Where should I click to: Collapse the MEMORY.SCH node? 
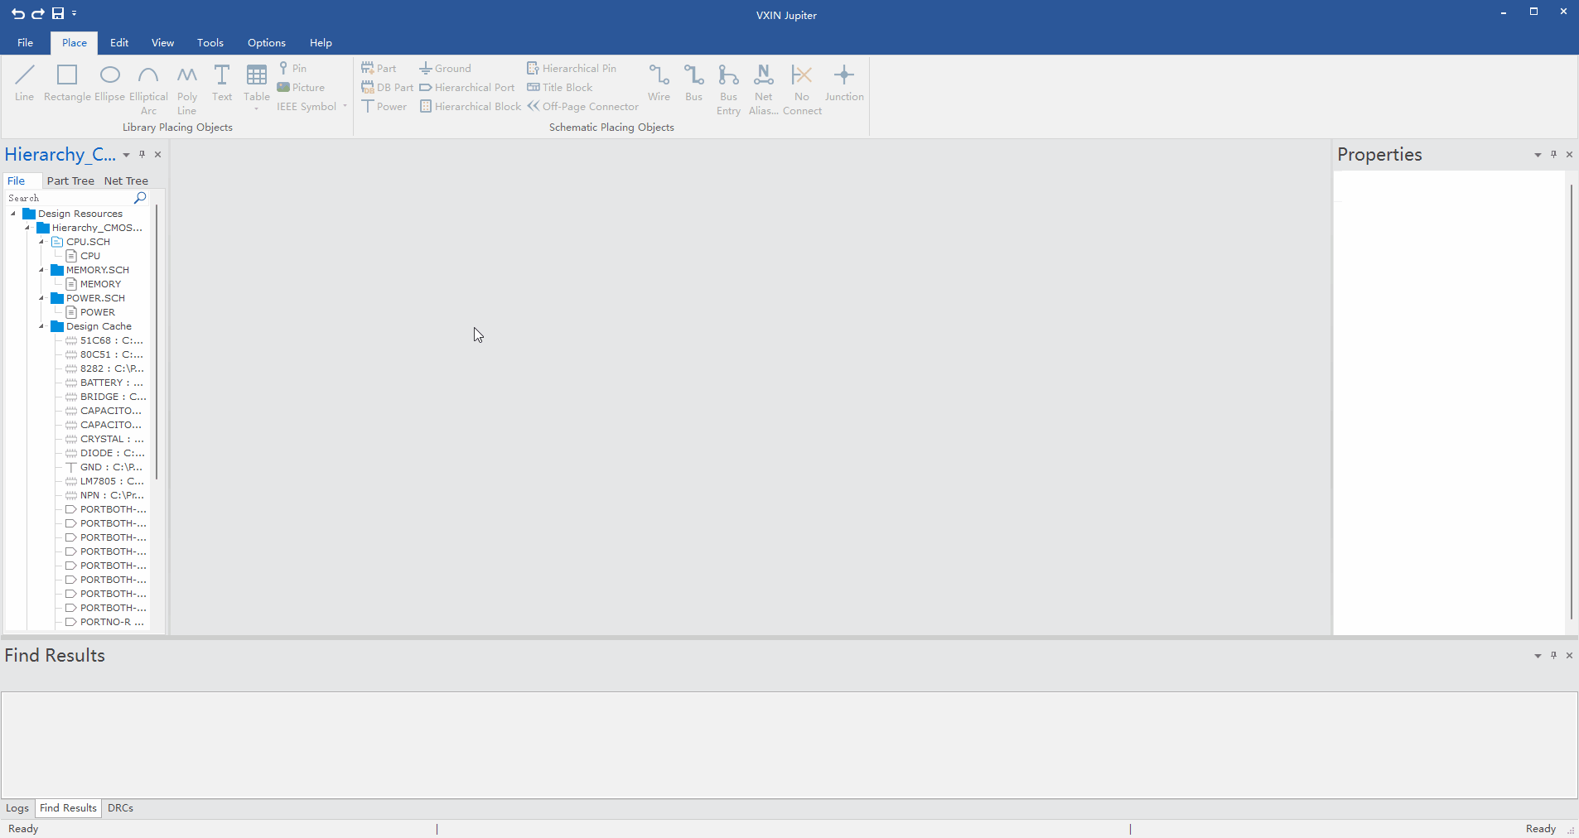pos(41,270)
